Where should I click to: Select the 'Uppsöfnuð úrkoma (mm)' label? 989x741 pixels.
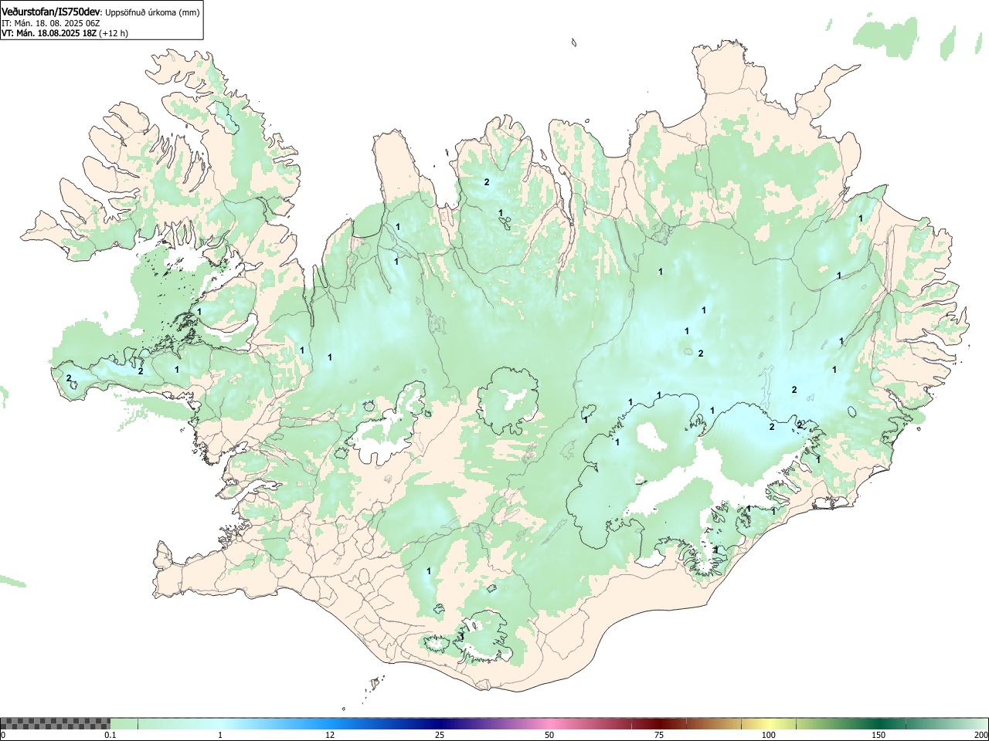[x=152, y=12]
